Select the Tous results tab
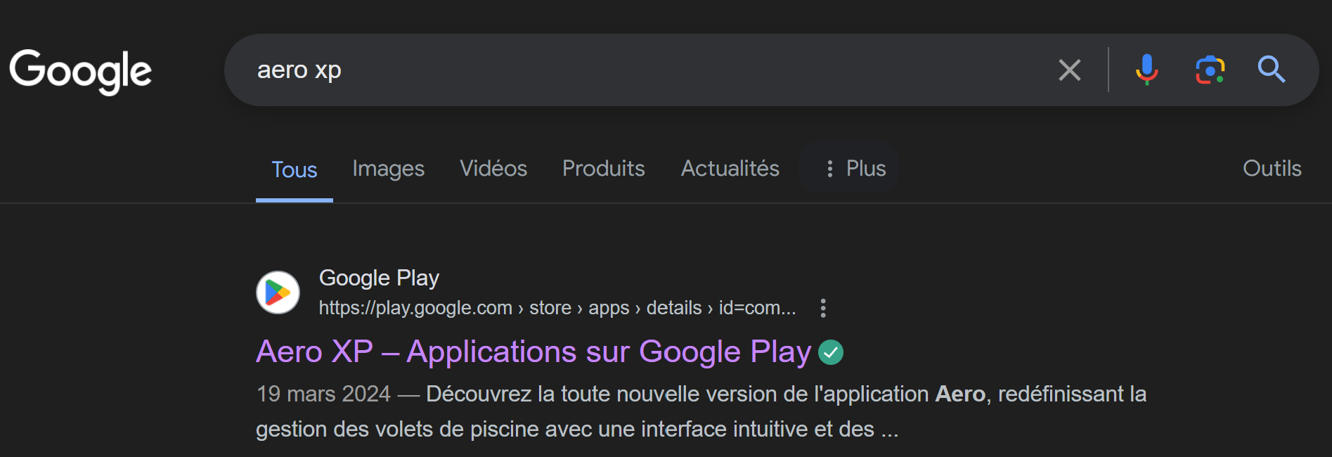This screenshot has height=457, width=1332. click(294, 169)
